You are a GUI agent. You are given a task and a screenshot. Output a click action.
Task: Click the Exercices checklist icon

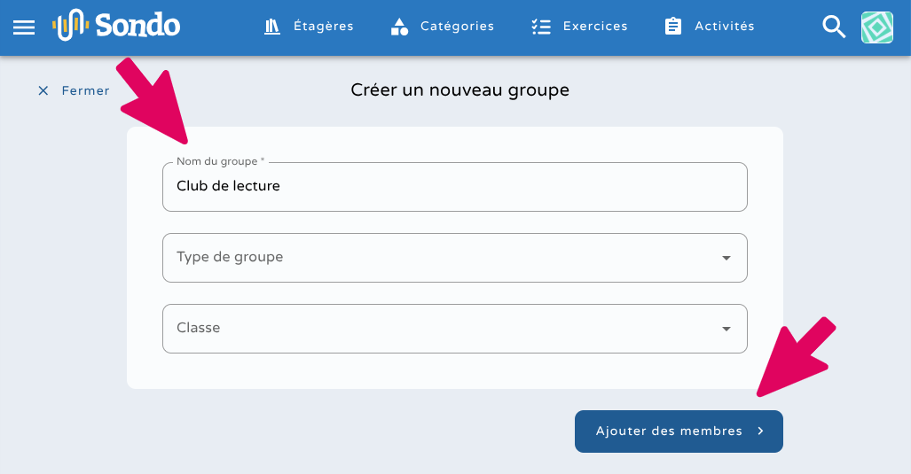(x=541, y=27)
